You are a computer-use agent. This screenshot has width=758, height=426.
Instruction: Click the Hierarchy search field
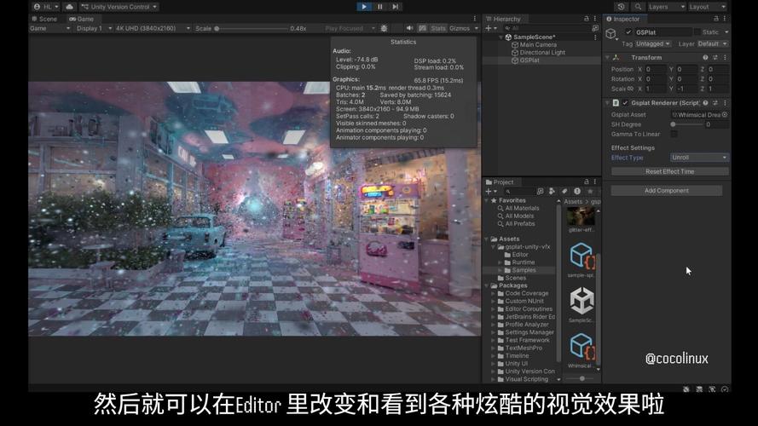(547, 28)
